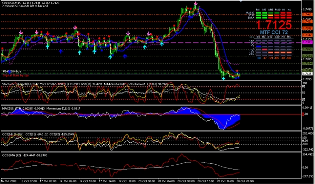Click the green 1.7263 price level tag
The height and width of the screenshot is (184, 315).
tap(307, 49)
